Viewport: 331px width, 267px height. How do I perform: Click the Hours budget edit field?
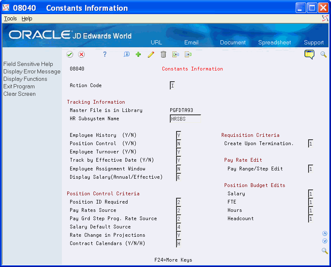(311, 210)
